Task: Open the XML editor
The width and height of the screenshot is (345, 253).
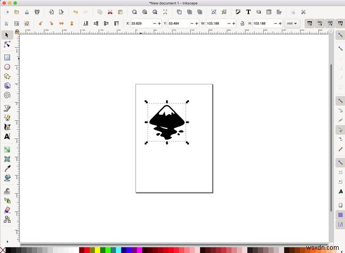Action: tap(269, 12)
